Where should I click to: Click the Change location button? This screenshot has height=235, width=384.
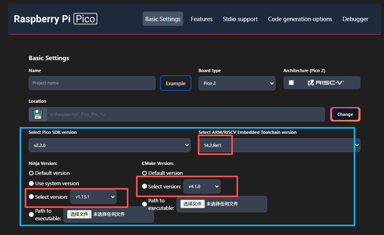click(x=345, y=114)
